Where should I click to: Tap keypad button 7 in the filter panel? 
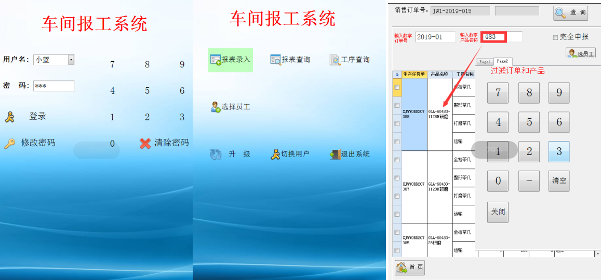point(498,93)
